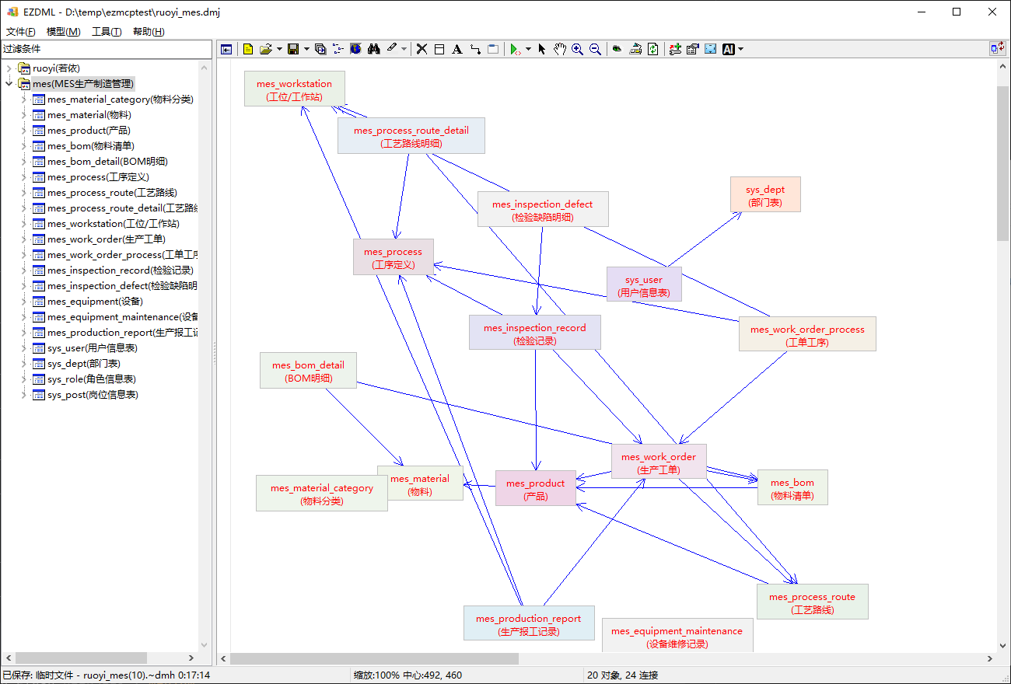Image resolution: width=1011 pixels, height=684 pixels.
Task: Expand the sys_user(用户信息表) tree row
Action: (x=23, y=348)
